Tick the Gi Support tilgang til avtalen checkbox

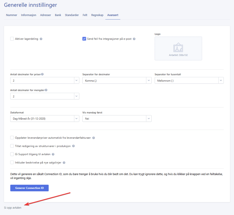pyautogui.click(x=12, y=154)
